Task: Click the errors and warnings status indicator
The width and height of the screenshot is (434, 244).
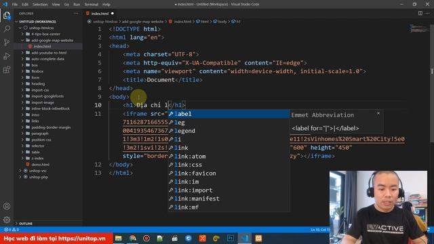Action: (12, 230)
